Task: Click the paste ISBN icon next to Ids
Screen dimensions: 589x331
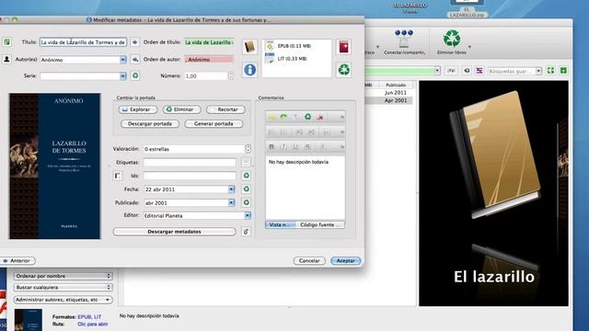Action: [x=118, y=176]
